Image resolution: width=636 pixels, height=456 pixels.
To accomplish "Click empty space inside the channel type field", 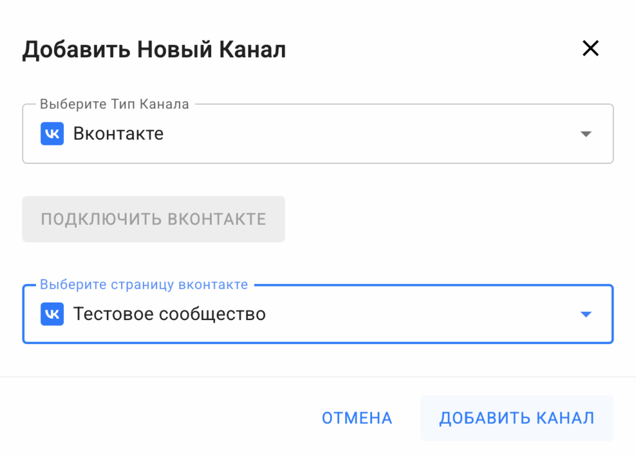I will (373, 134).
